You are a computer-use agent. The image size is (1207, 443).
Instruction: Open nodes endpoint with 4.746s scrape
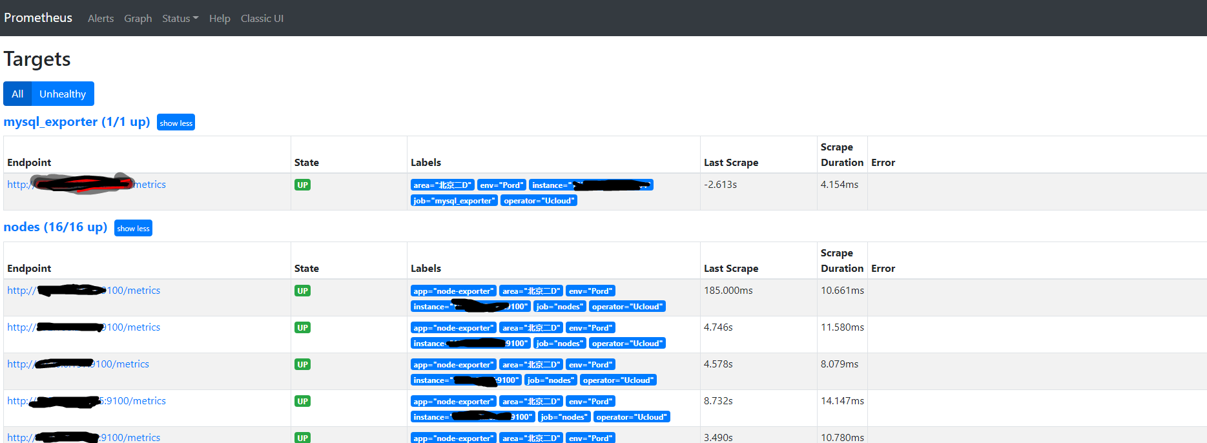84,327
